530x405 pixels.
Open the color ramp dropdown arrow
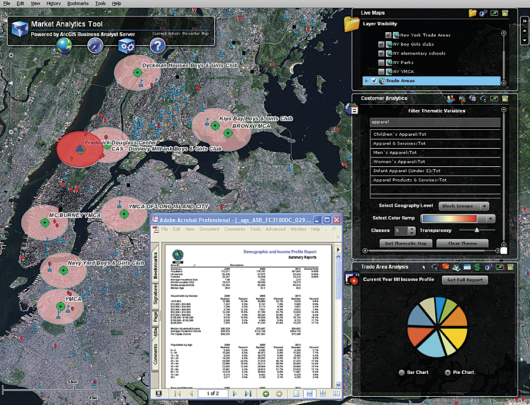pos(491,219)
